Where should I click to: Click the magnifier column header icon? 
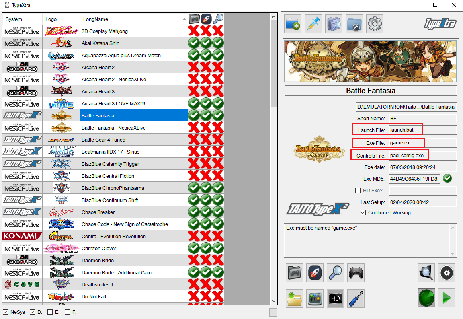(x=218, y=19)
